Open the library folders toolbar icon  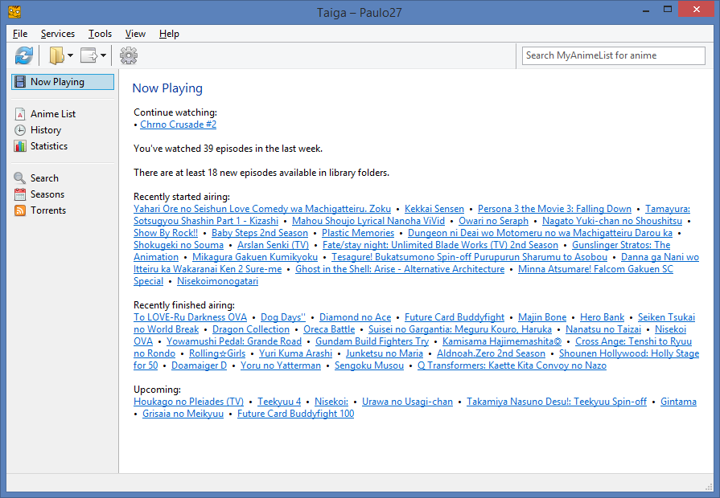pyautogui.click(x=56, y=55)
